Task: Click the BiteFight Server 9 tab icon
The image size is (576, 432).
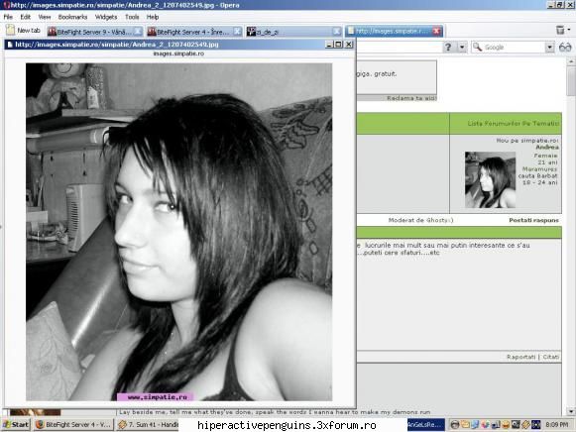Action: (53, 32)
